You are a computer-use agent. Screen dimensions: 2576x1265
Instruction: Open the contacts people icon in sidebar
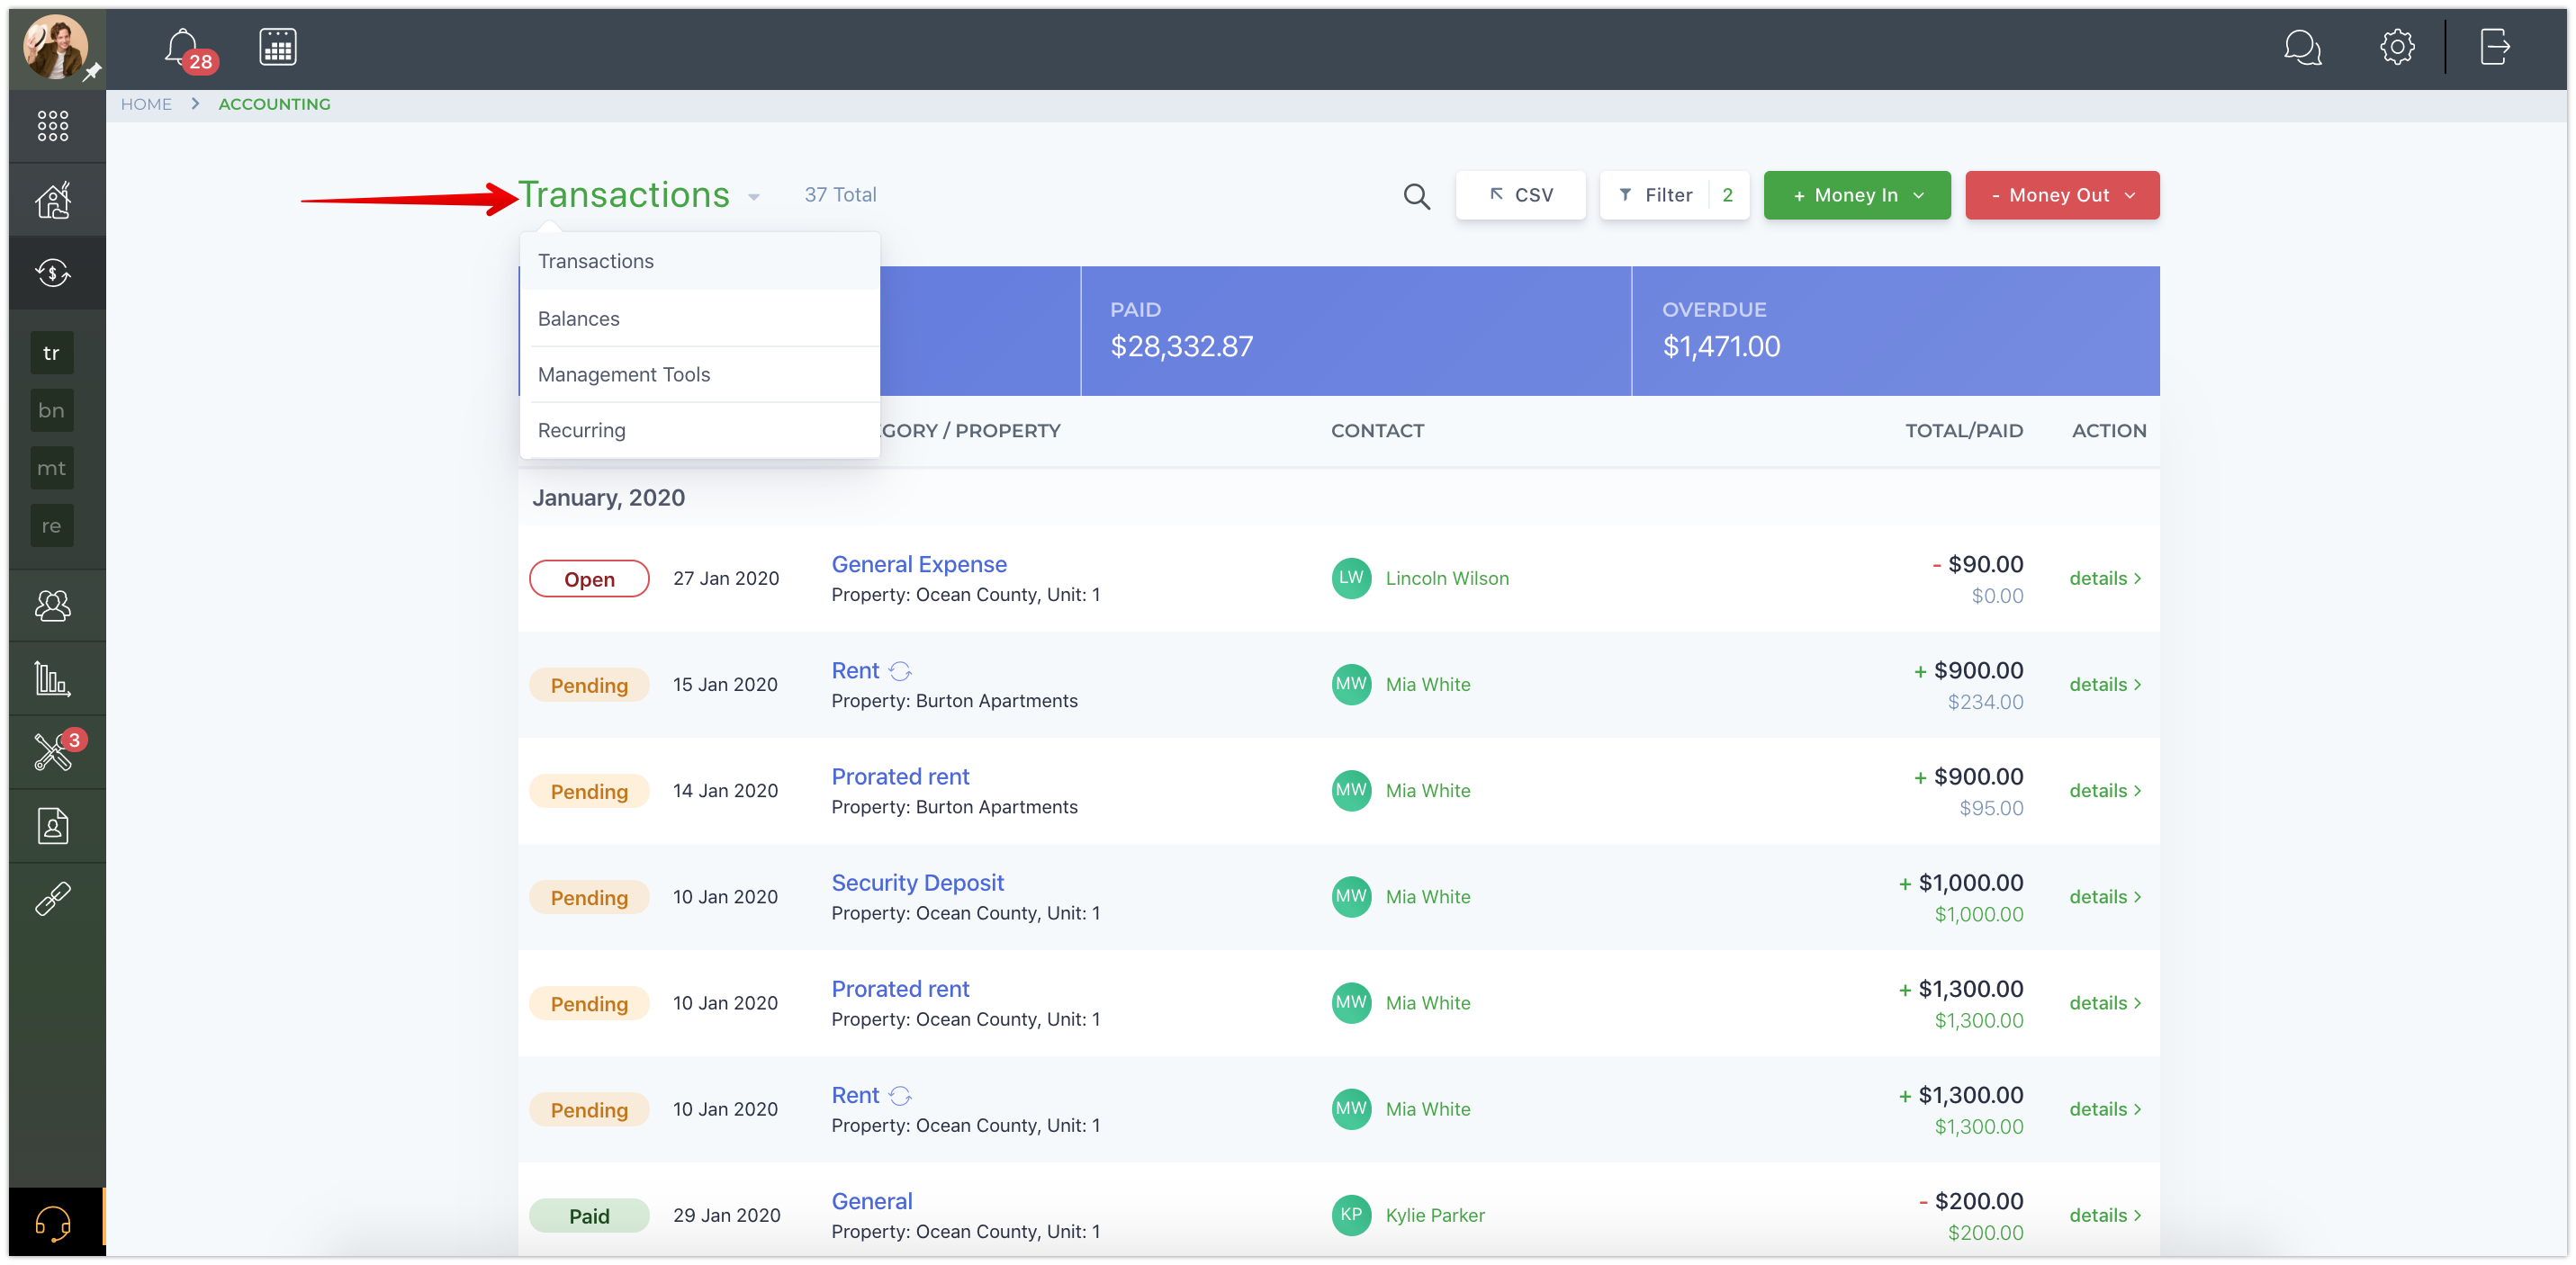click(x=53, y=605)
